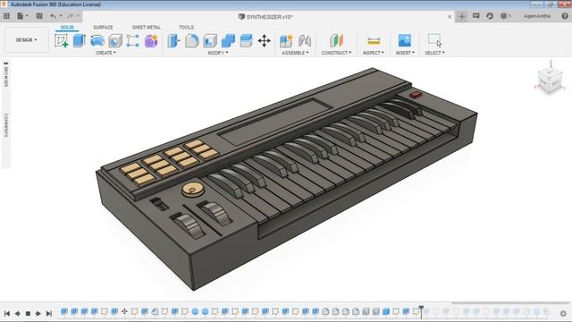Expand the Construct menu
Image resolution: width=572 pixels, height=322 pixels.
click(x=336, y=53)
